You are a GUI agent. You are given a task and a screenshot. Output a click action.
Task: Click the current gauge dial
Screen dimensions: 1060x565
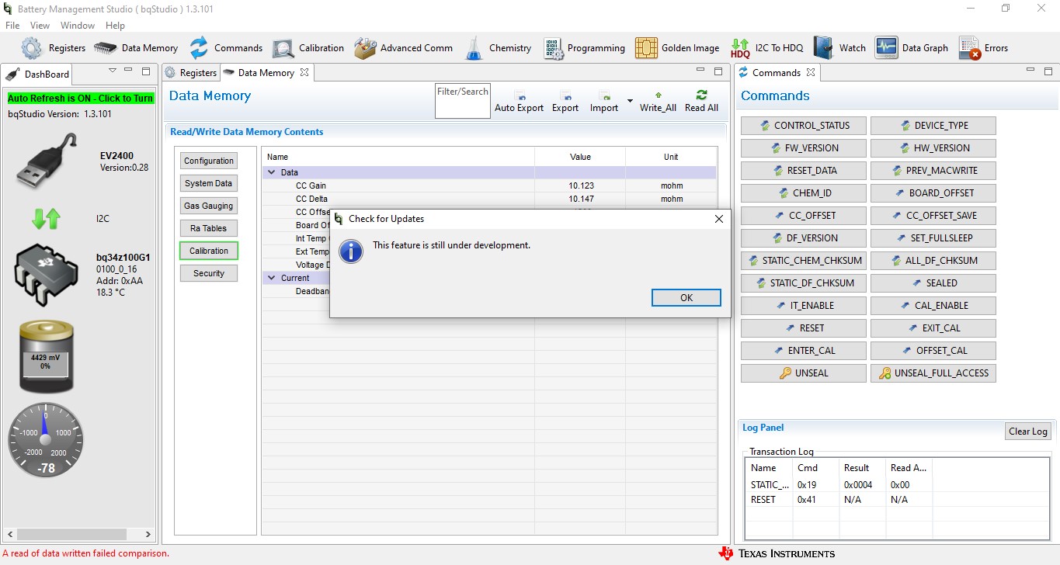(x=46, y=440)
